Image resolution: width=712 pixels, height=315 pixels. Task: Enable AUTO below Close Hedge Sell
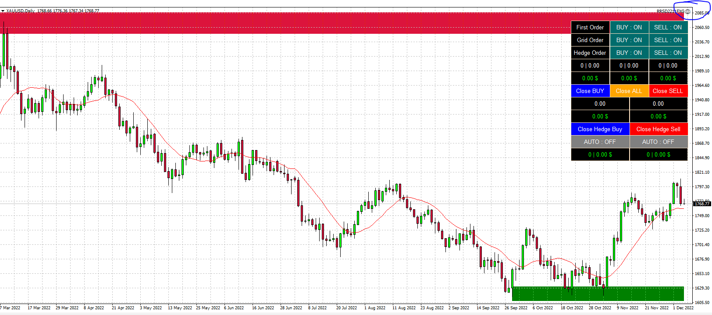click(x=658, y=142)
